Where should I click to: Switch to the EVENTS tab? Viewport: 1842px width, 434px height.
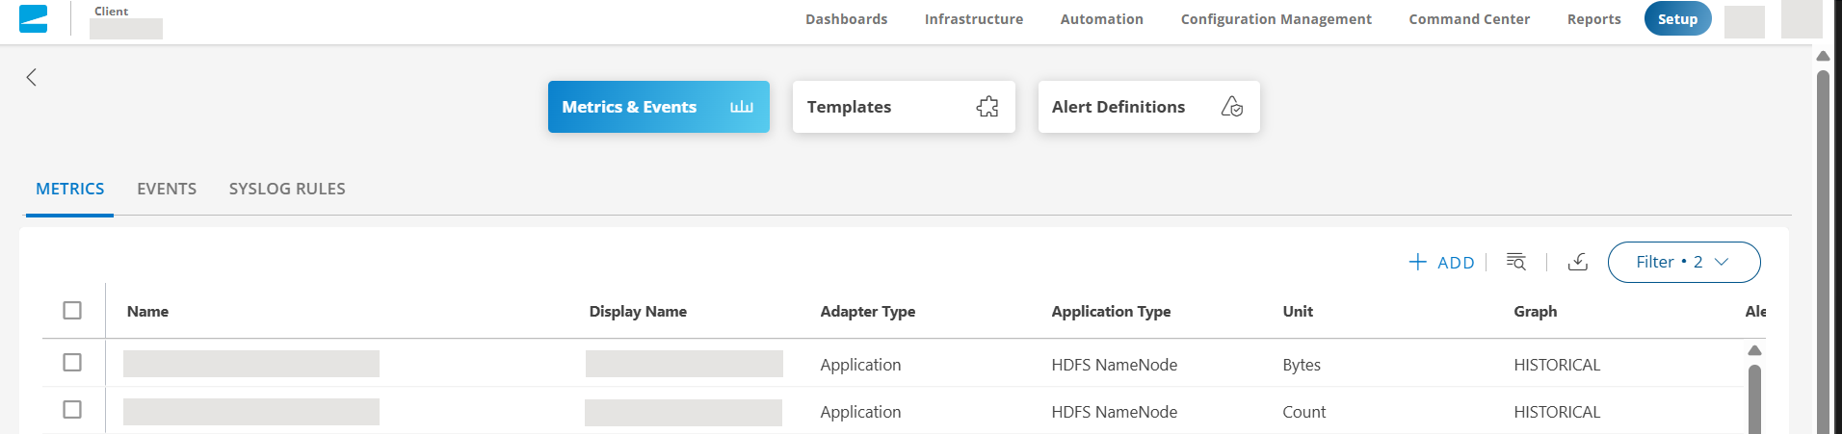coord(167,189)
